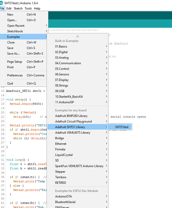Click Serial.begin(9600) code line
172x208 pixels.
click(26, 104)
